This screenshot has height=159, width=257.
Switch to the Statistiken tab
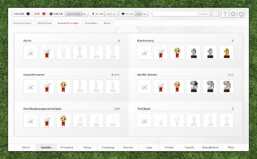[x=45, y=23]
